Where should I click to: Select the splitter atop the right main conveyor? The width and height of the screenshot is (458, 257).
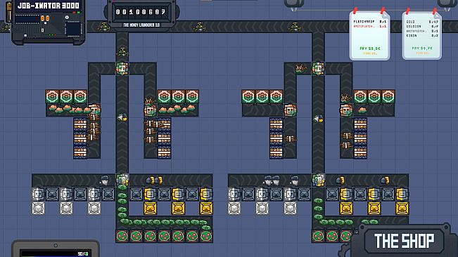tap(318, 69)
